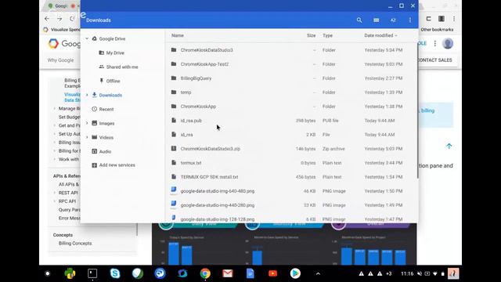Image resolution: width=501 pixels, height=282 pixels.
Task: Open Chrome from shelf
Action: click(205, 273)
